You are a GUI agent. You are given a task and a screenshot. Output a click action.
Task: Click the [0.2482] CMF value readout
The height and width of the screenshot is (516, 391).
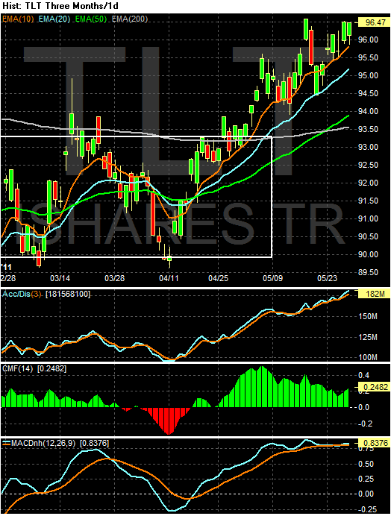point(51,368)
